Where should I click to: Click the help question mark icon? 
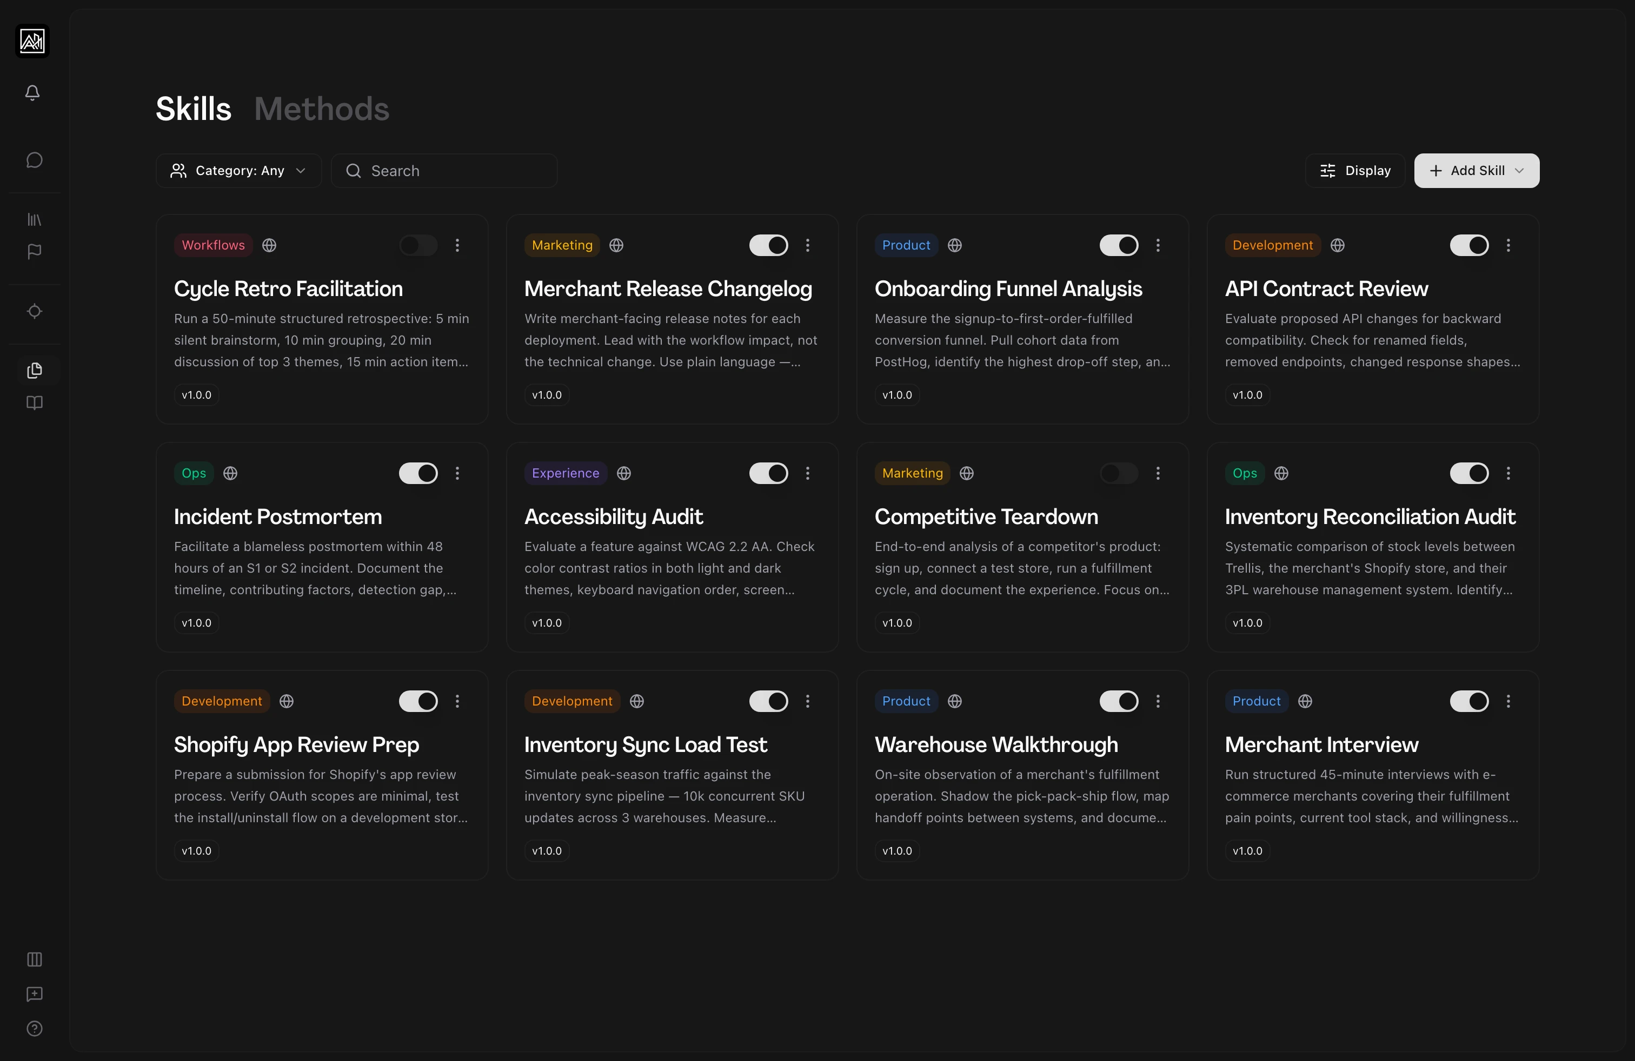pyautogui.click(x=35, y=1028)
